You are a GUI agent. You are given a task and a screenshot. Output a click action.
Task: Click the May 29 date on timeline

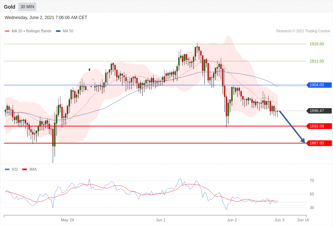click(67, 220)
